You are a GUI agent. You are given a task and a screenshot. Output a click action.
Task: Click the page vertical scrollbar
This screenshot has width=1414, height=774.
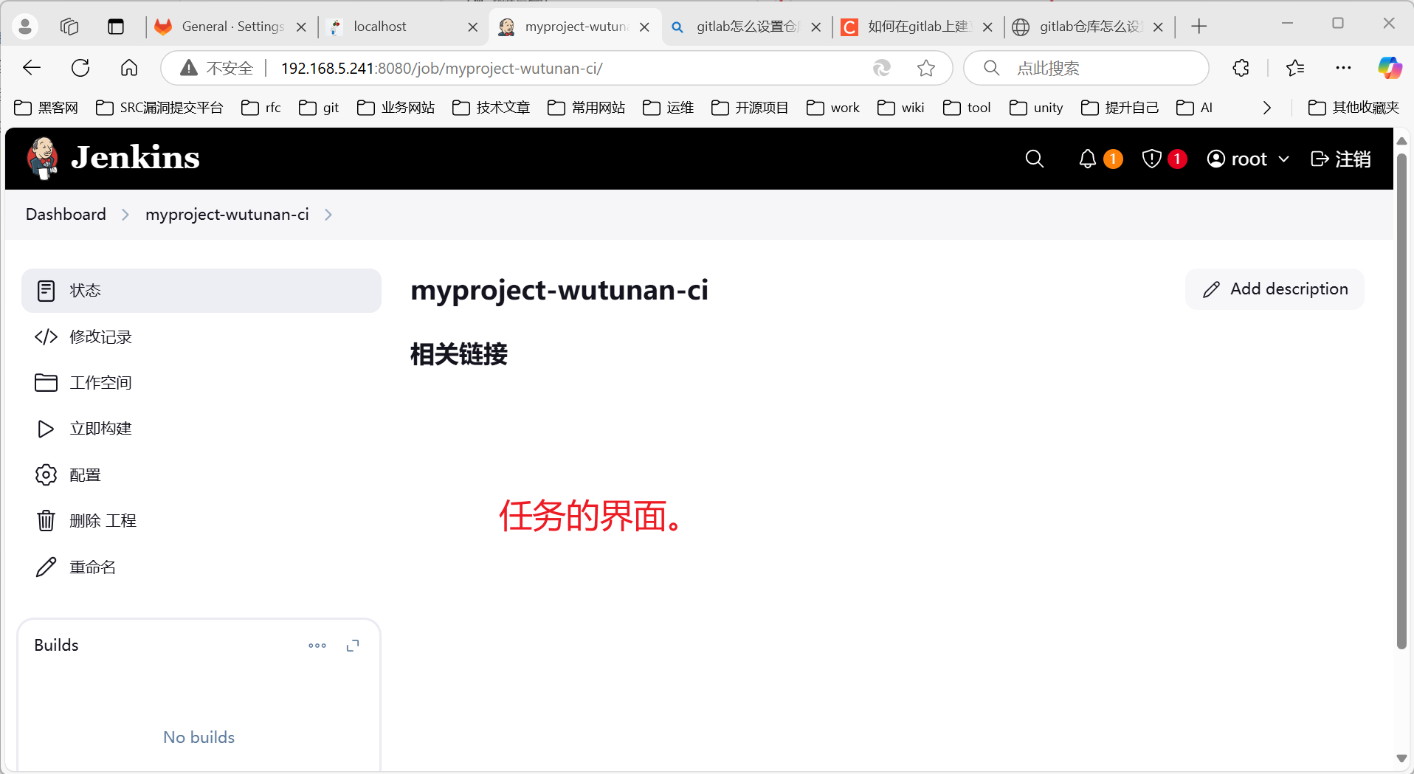pyautogui.click(x=1401, y=402)
